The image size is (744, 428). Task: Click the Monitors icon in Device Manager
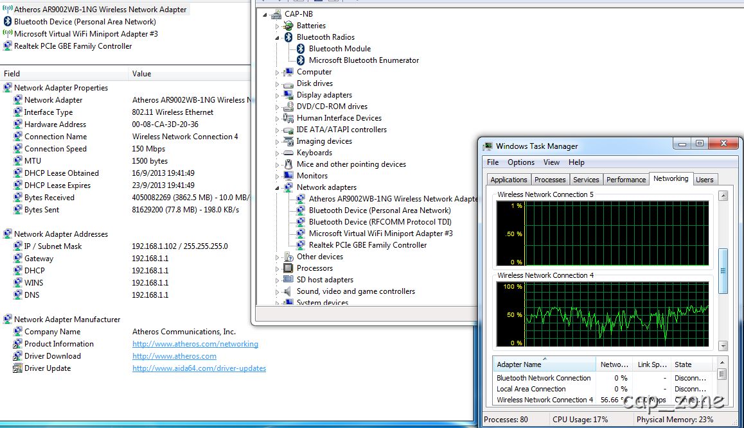288,175
